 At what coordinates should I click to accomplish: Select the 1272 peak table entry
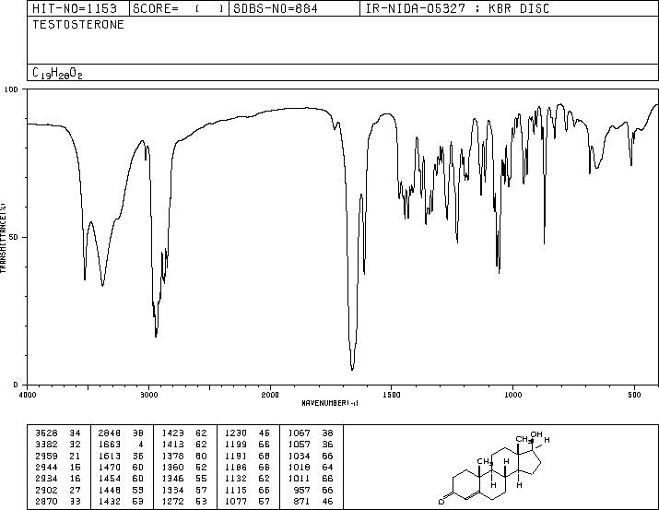click(184, 501)
